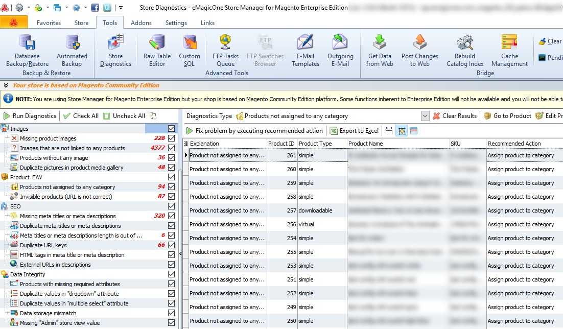Click Rebuild Catalog Index
Screen dimensions: 563x329
click(465, 50)
